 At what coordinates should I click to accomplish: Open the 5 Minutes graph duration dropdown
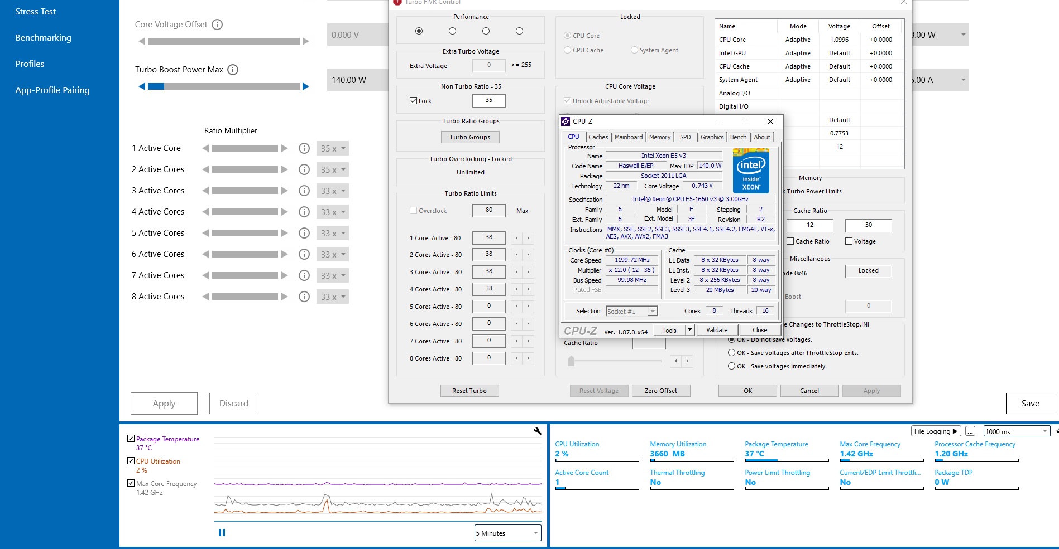508,533
